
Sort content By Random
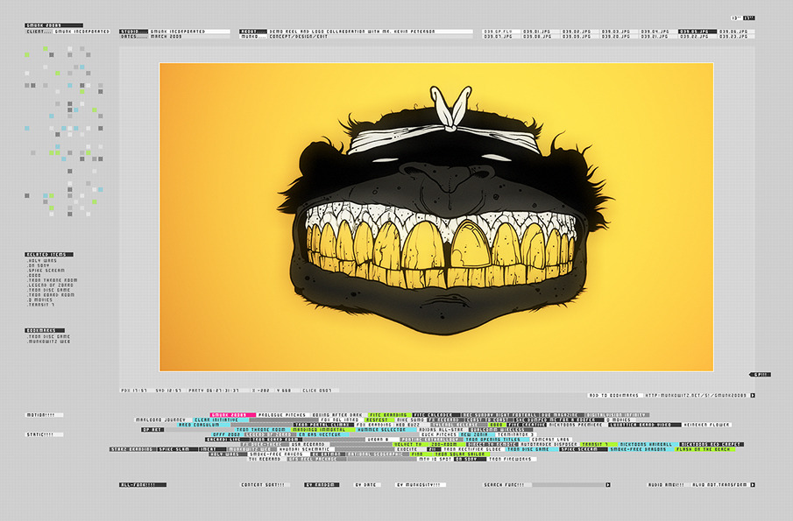pyautogui.click(x=322, y=484)
